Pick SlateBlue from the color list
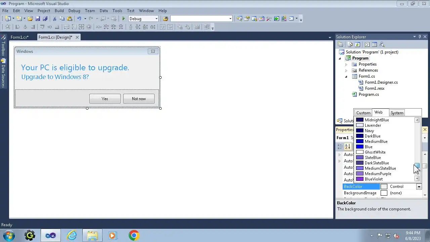 click(x=386, y=158)
